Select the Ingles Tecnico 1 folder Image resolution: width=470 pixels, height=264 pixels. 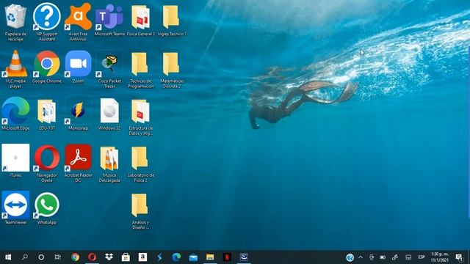click(x=172, y=20)
